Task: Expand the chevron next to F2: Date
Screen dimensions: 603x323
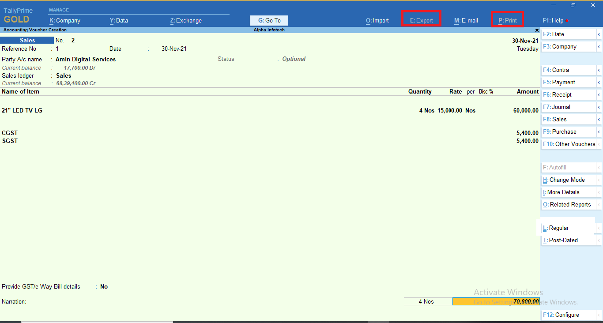Action: pyautogui.click(x=599, y=34)
